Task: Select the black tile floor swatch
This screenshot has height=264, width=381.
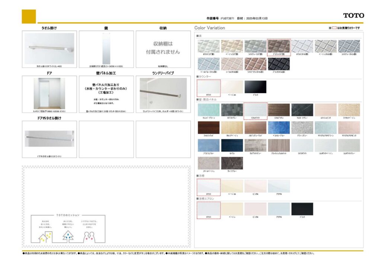Action: point(279,64)
